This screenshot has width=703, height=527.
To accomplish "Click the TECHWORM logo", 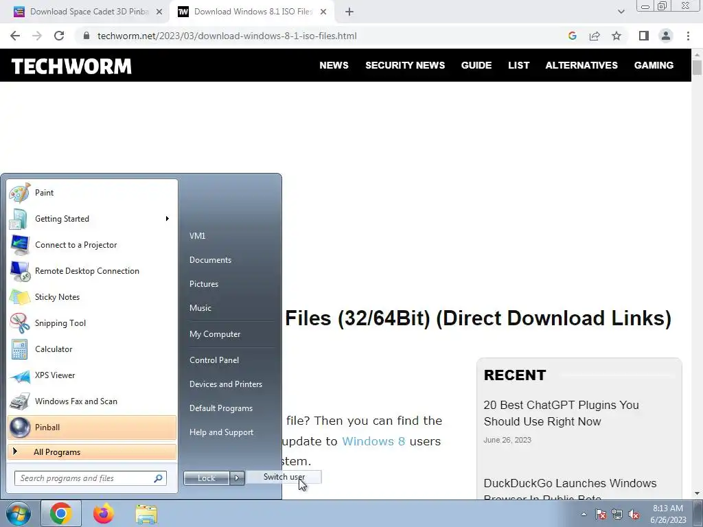I will tap(71, 67).
